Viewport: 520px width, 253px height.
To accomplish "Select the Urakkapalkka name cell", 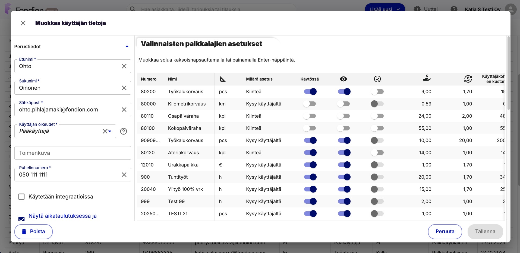I will coord(183,165).
